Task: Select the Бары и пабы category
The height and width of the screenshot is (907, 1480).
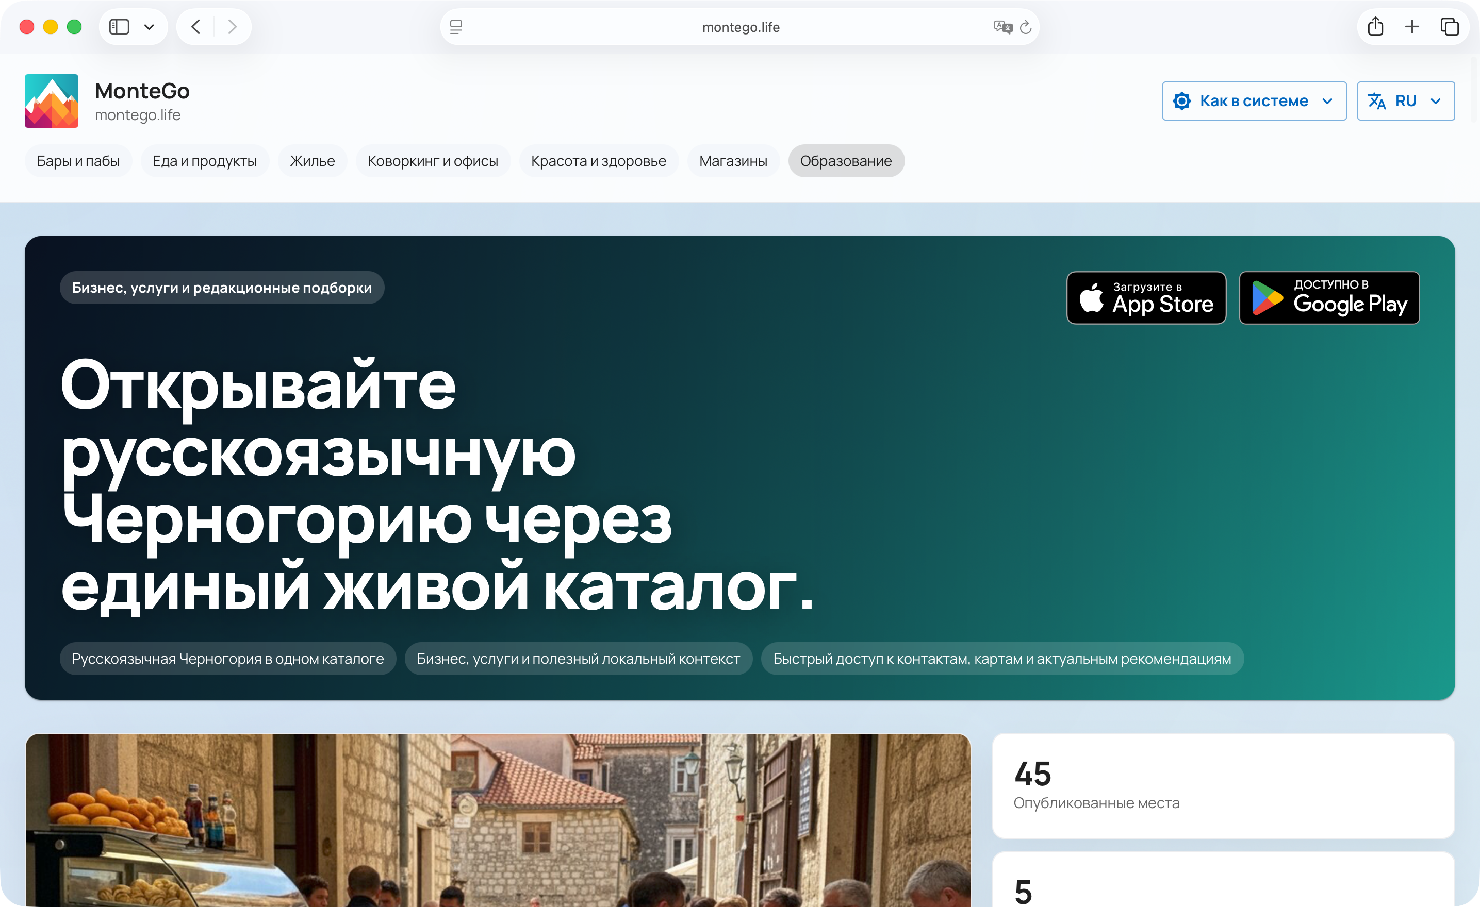Action: pos(78,161)
